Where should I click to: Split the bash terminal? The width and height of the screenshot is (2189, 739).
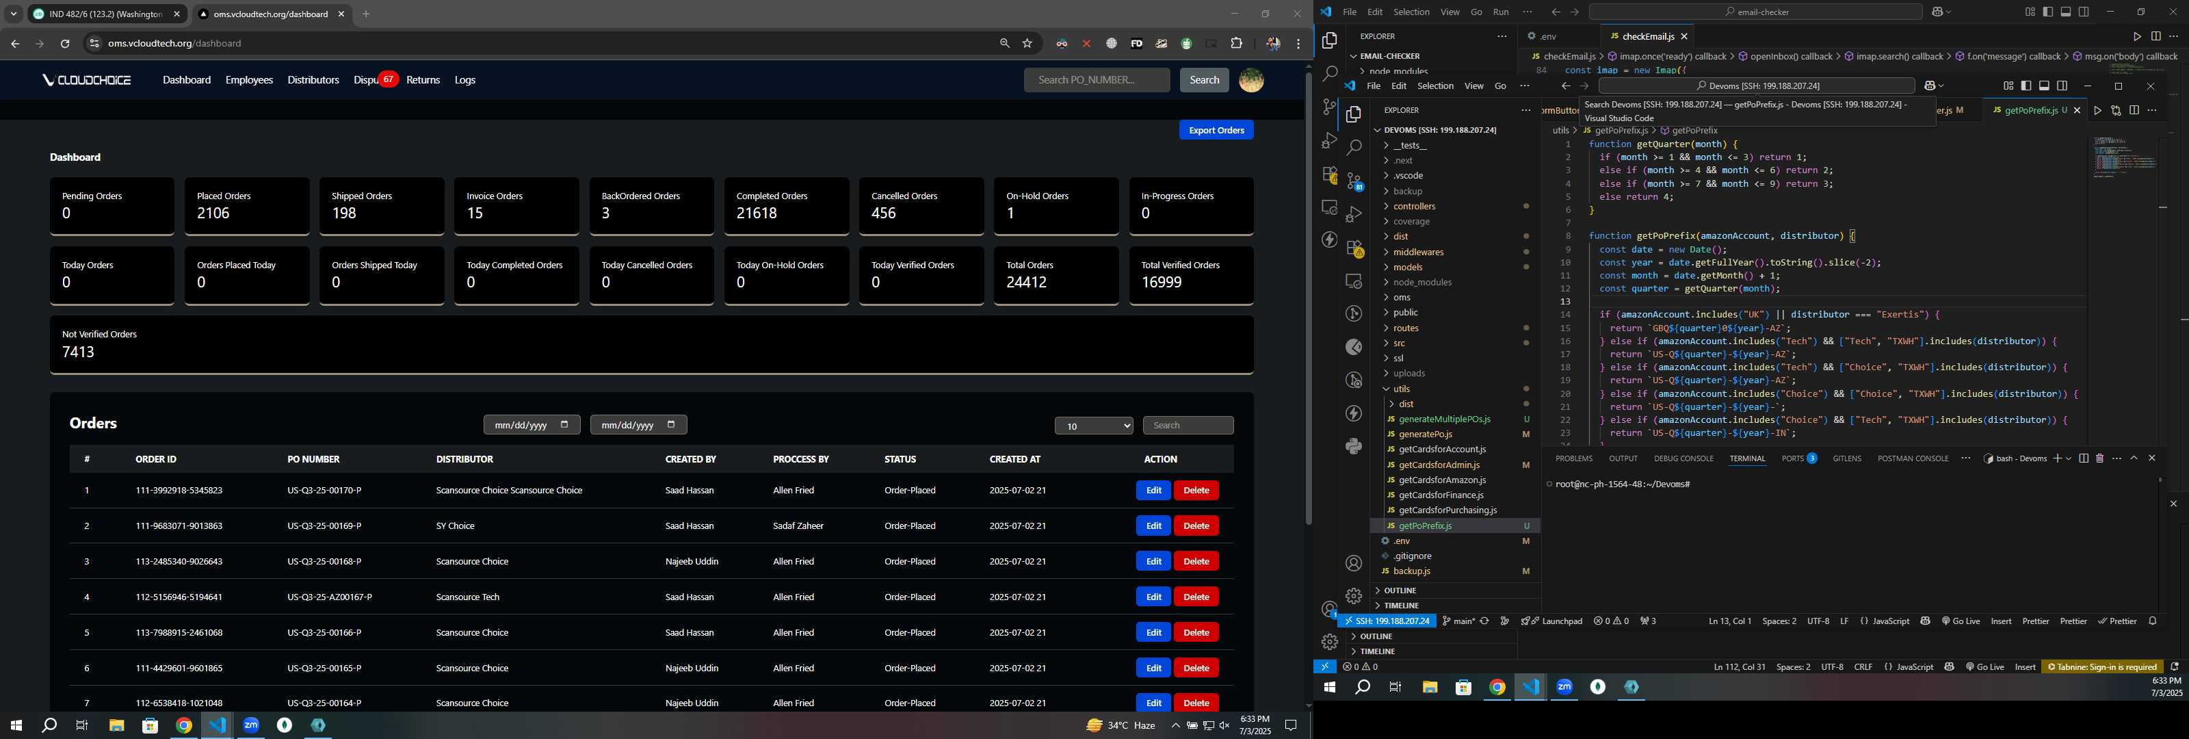tap(2084, 458)
